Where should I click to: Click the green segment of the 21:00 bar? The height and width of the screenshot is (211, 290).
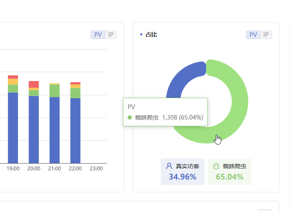(55, 91)
